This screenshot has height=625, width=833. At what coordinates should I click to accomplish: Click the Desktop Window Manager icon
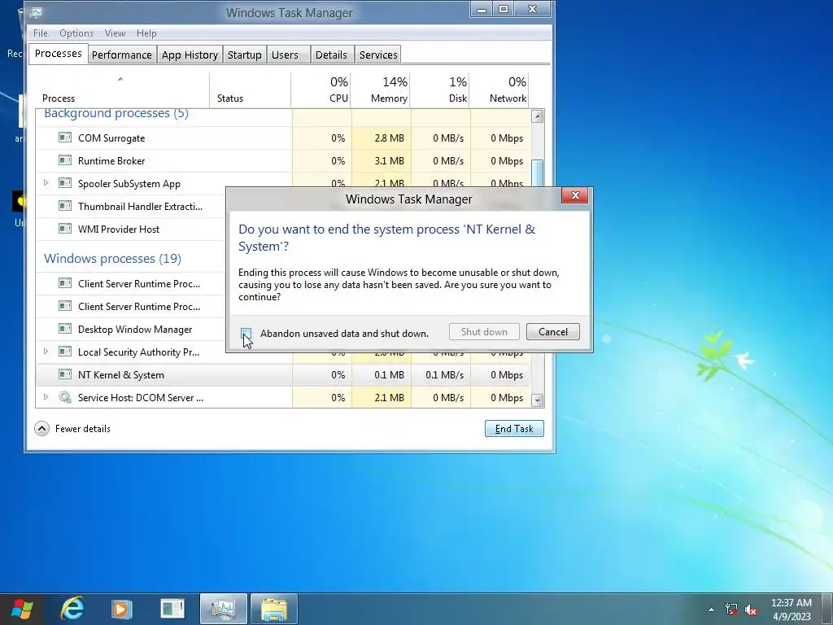[x=65, y=329]
